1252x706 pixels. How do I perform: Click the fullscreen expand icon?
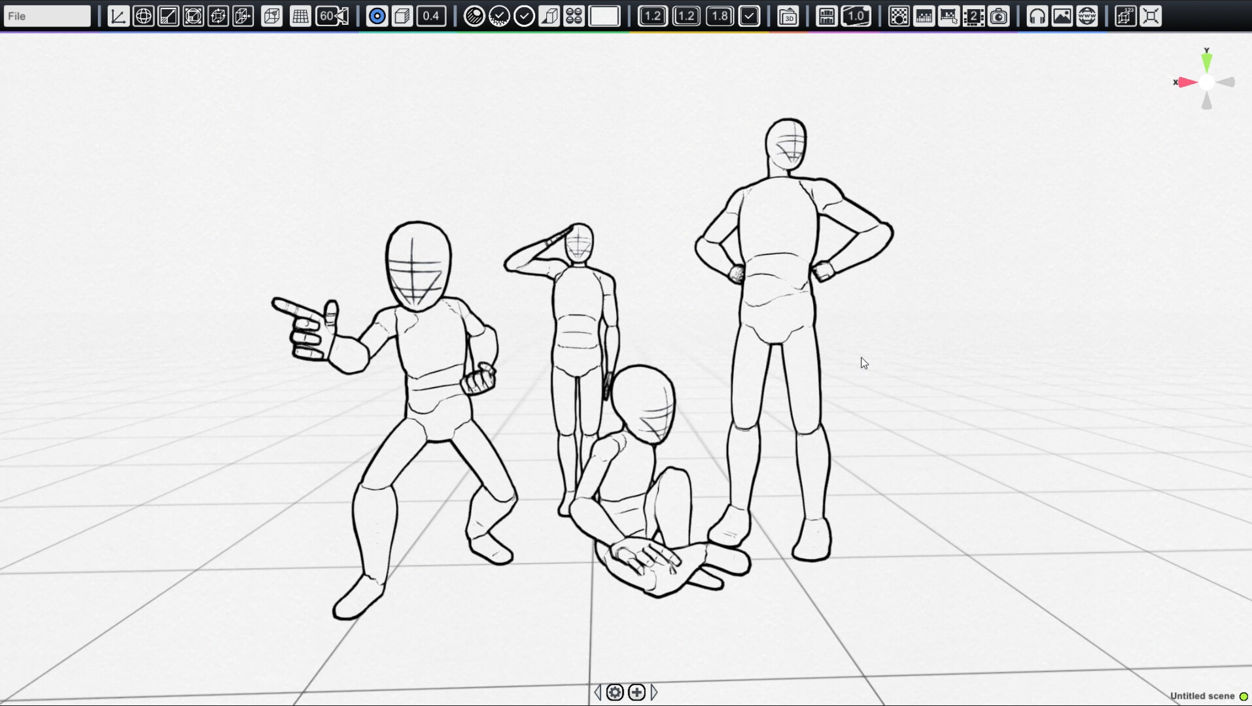[1151, 16]
